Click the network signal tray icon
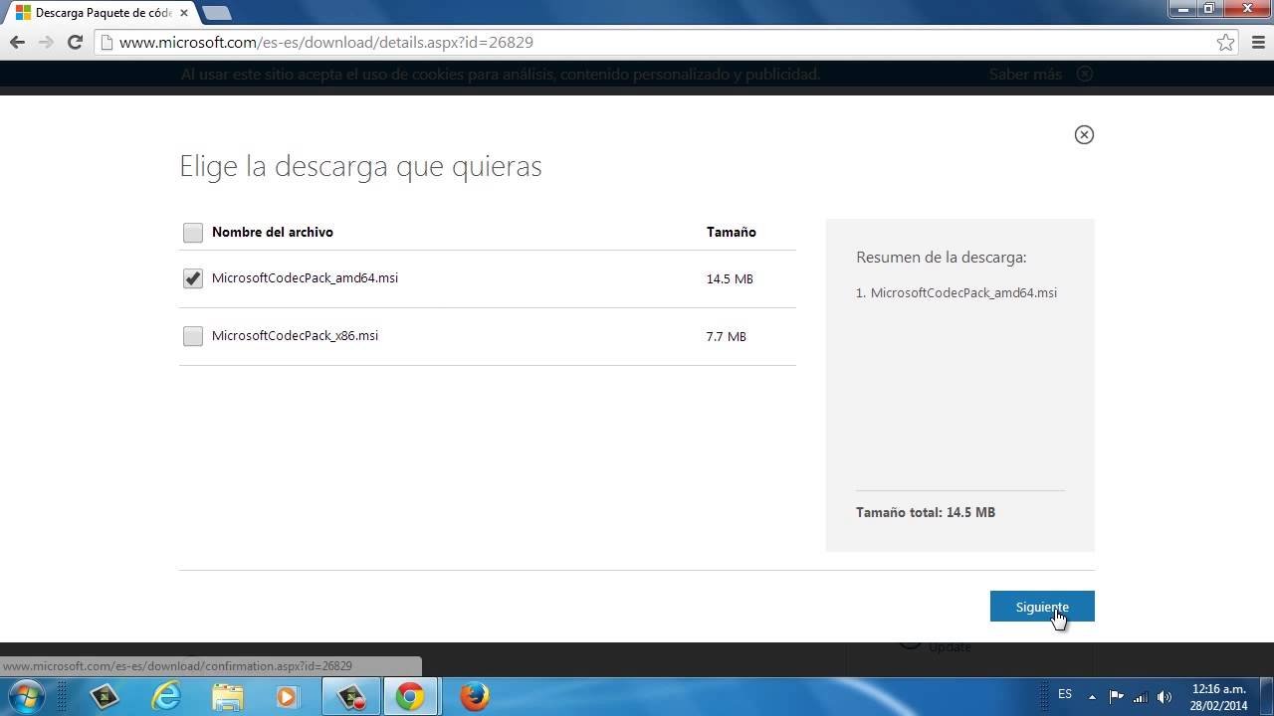 tap(1141, 696)
